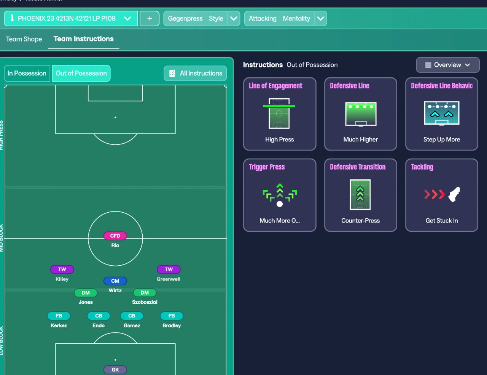Click the Defensive Line Behaviour arrows icon
Viewport: 487px width, 375px height.
tap(442, 113)
